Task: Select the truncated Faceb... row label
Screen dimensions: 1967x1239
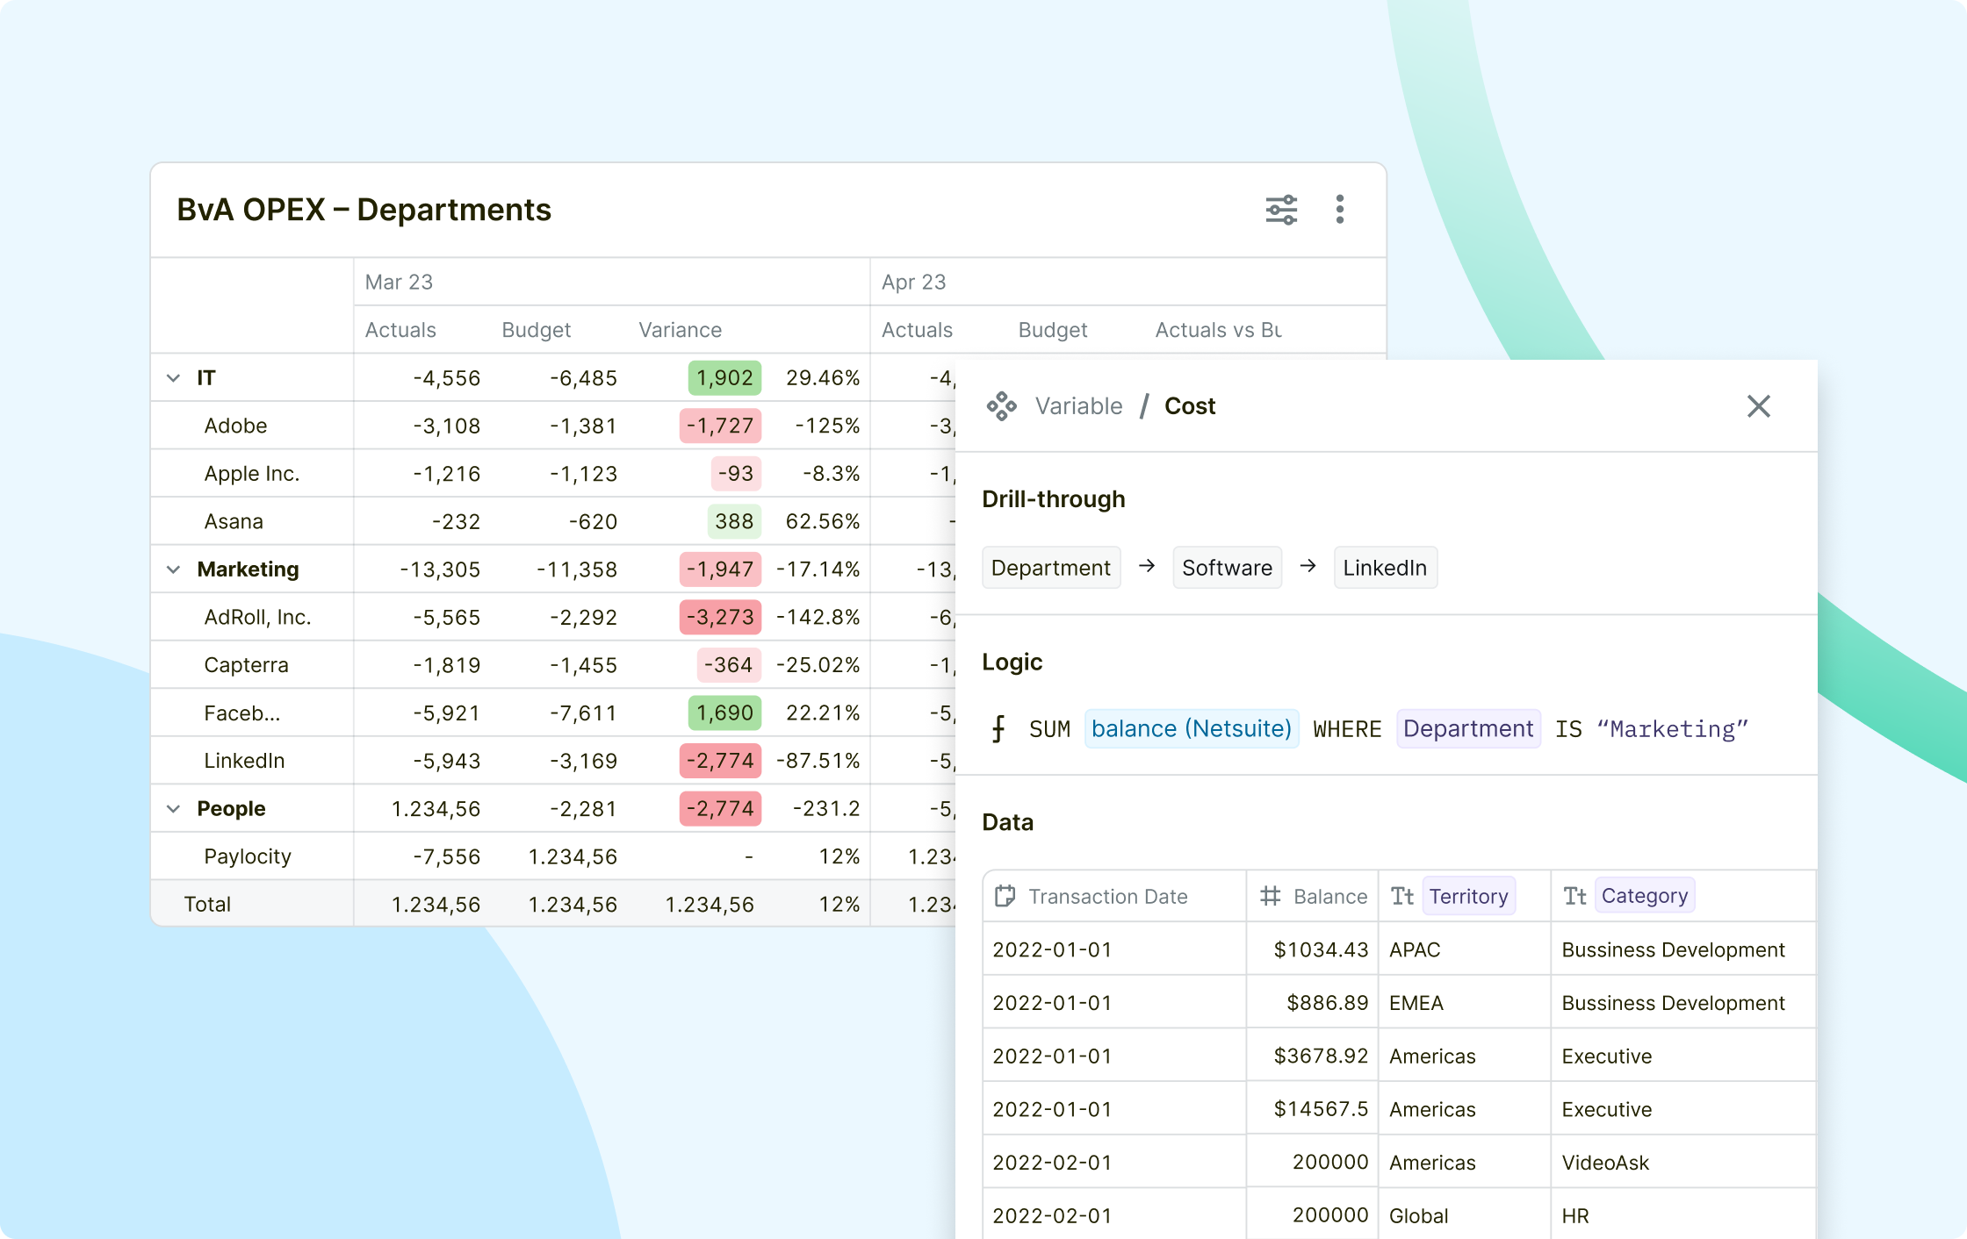Action: pyautogui.click(x=241, y=713)
